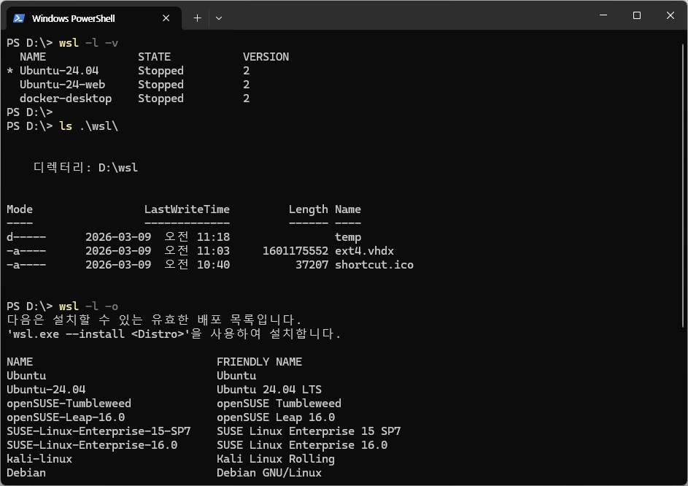The image size is (688, 486).
Task: Click the 'shortcut.ico' file name
Action: tap(374, 265)
